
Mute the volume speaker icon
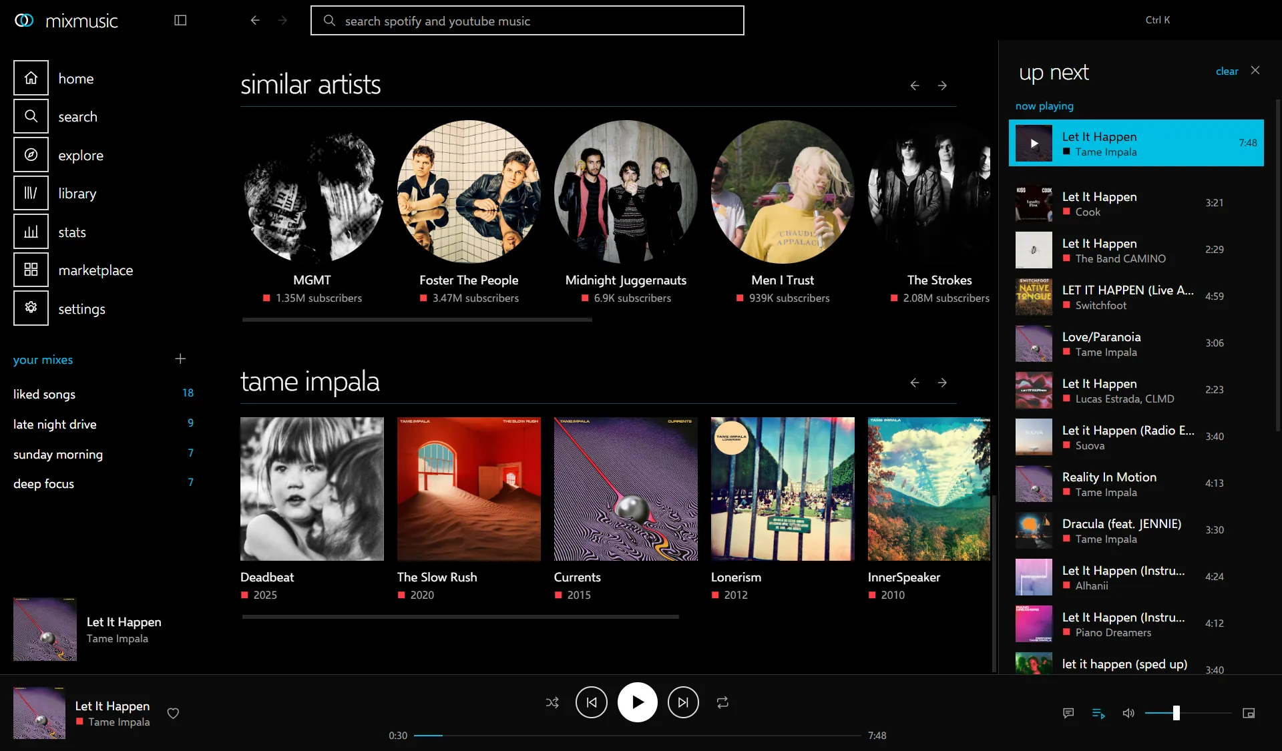click(x=1128, y=713)
